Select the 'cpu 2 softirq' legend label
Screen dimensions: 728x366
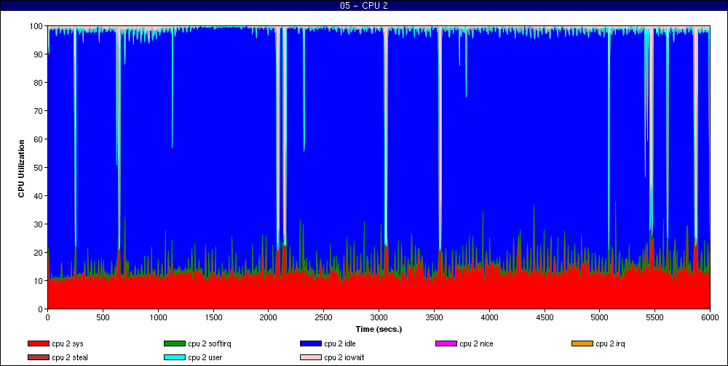210,343
